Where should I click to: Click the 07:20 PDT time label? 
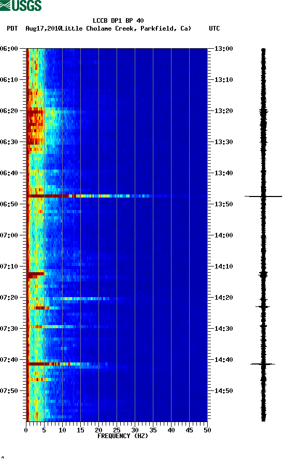9,298
